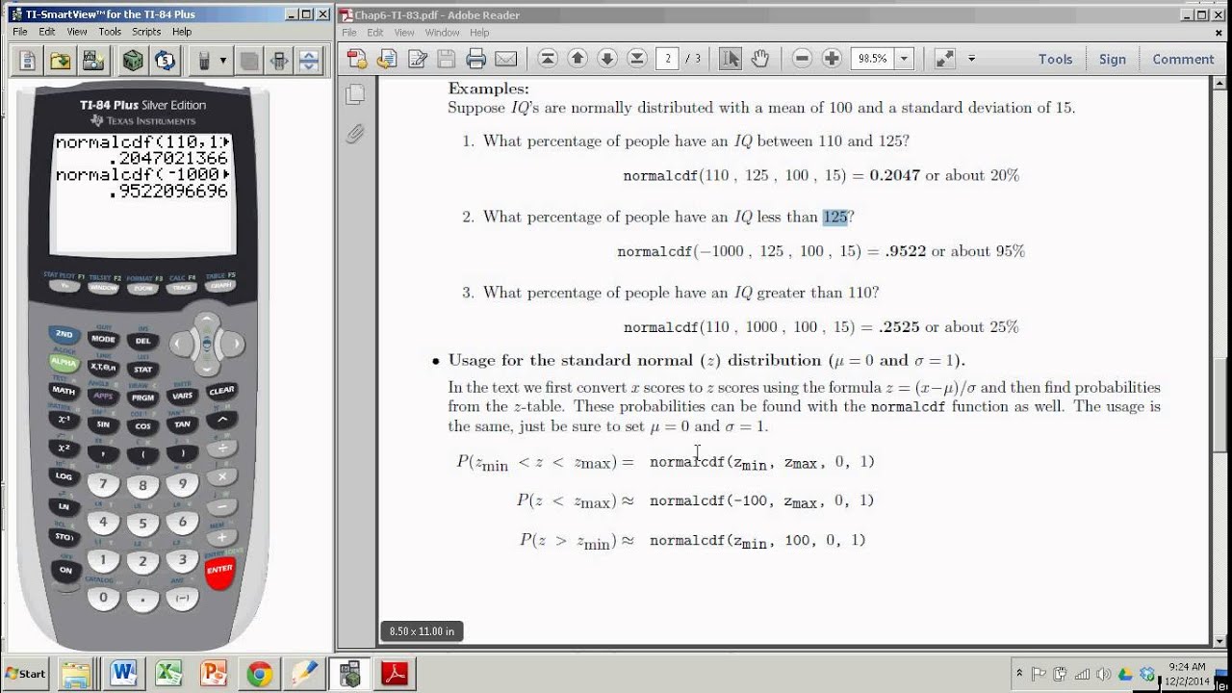
Task: Open the Tools pane in Adobe Reader
Action: (x=1055, y=59)
